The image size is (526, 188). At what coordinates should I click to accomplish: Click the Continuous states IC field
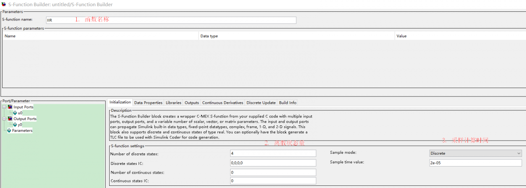273,181
